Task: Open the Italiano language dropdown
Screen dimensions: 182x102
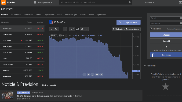Action: pyautogui.click(x=149, y=2)
